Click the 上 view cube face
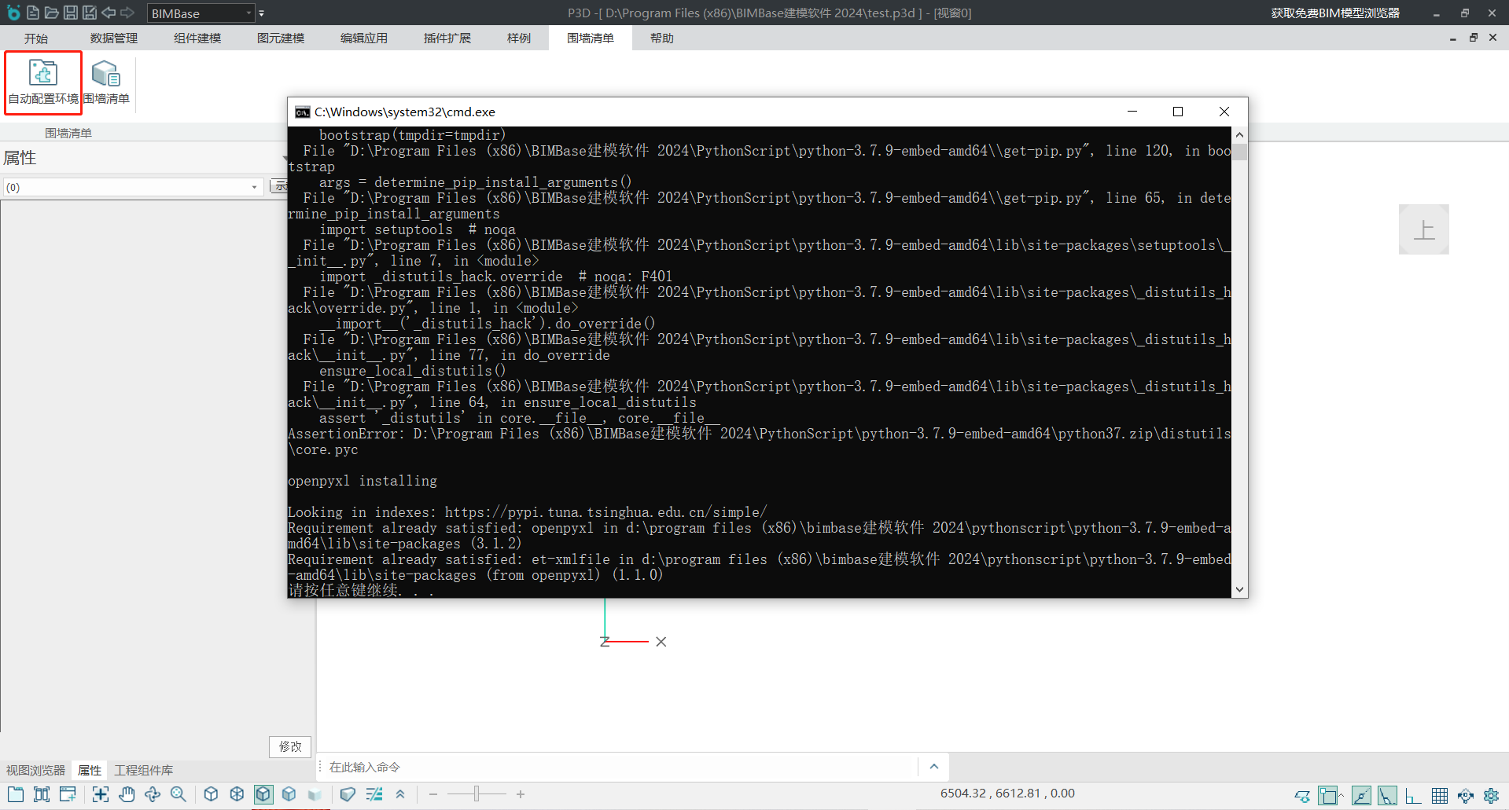This screenshot has width=1509, height=810. pyautogui.click(x=1424, y=229)
